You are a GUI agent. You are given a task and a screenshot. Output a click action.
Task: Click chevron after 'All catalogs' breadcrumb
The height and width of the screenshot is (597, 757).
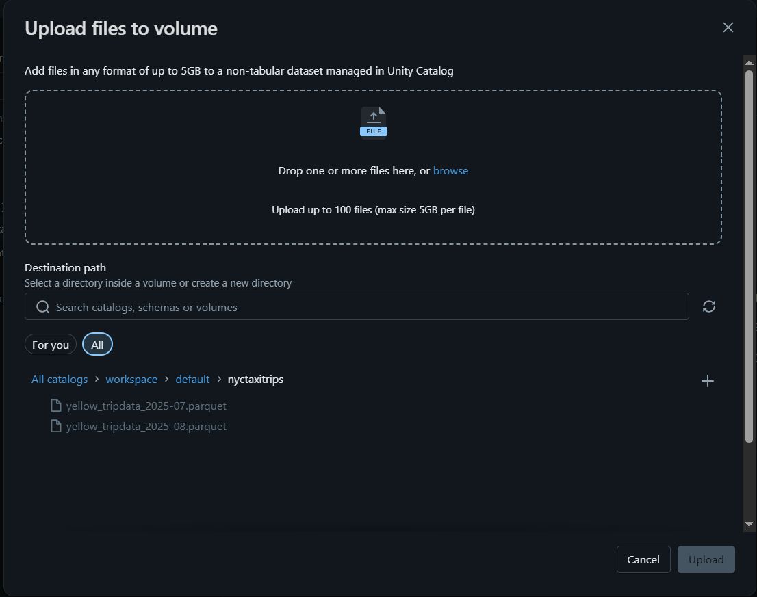[97, 379]
